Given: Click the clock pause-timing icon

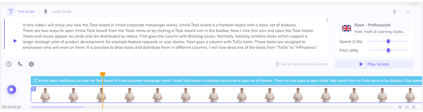Looking at the screenshot, I should 9,64.
